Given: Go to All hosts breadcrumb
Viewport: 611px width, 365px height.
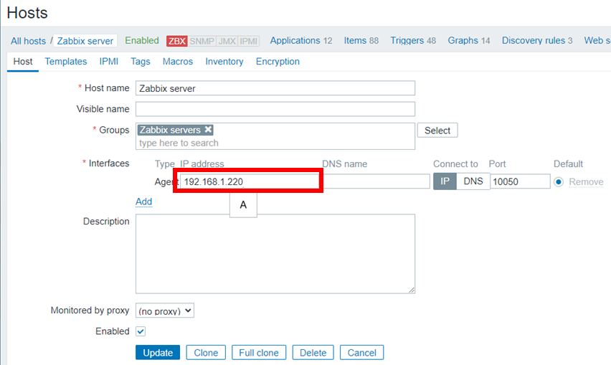Looking at the screenshot, I should click(x=28, y=41).
